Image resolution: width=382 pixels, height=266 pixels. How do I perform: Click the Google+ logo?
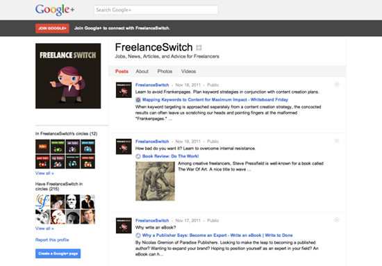(x=55, y=10)
